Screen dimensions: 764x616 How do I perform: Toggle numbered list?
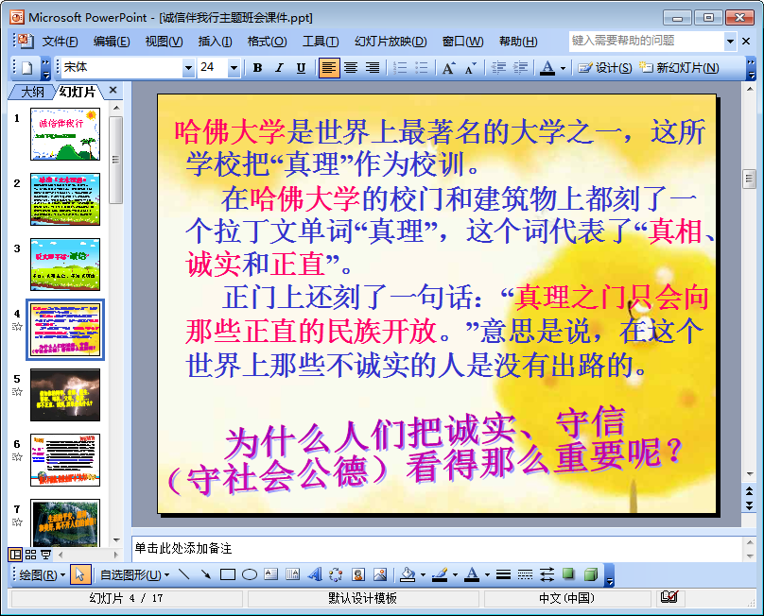click(x=400, y=68)
